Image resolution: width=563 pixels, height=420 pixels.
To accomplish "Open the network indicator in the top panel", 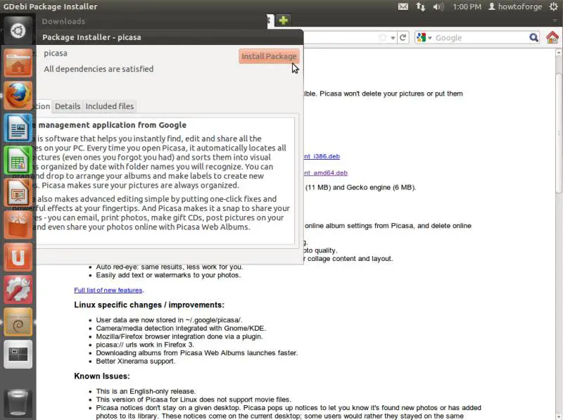I will 420,6.
